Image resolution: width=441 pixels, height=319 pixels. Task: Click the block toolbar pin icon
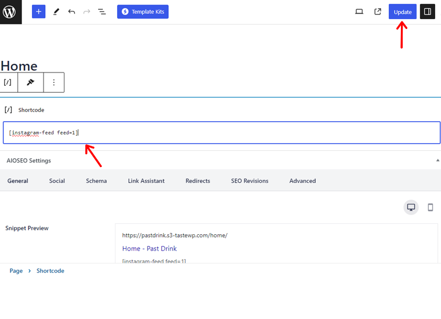31,82
